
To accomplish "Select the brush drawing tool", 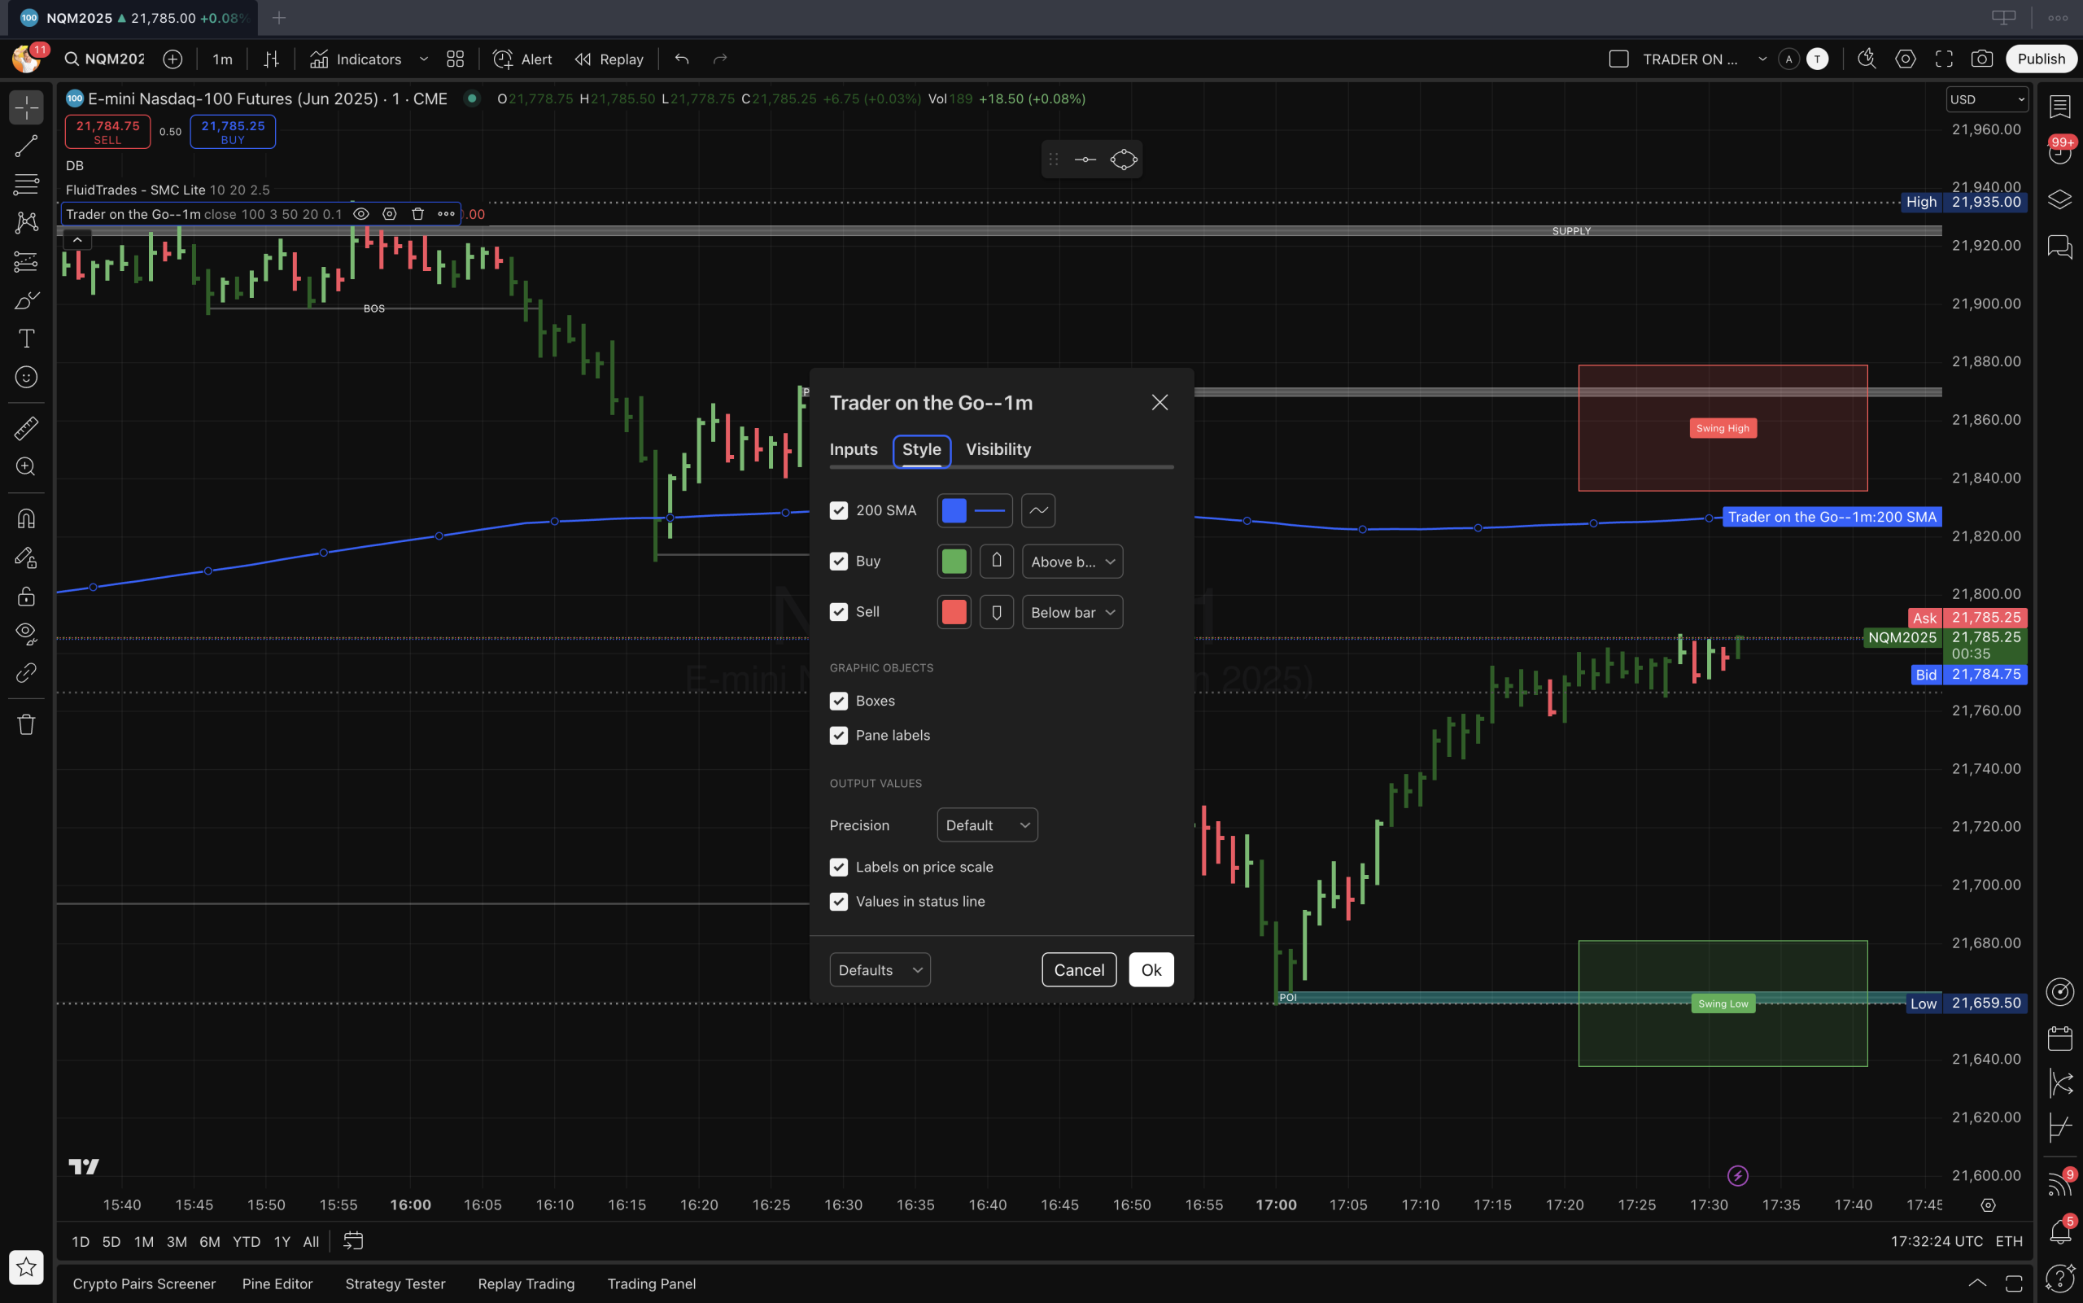I will click(27, 301).
